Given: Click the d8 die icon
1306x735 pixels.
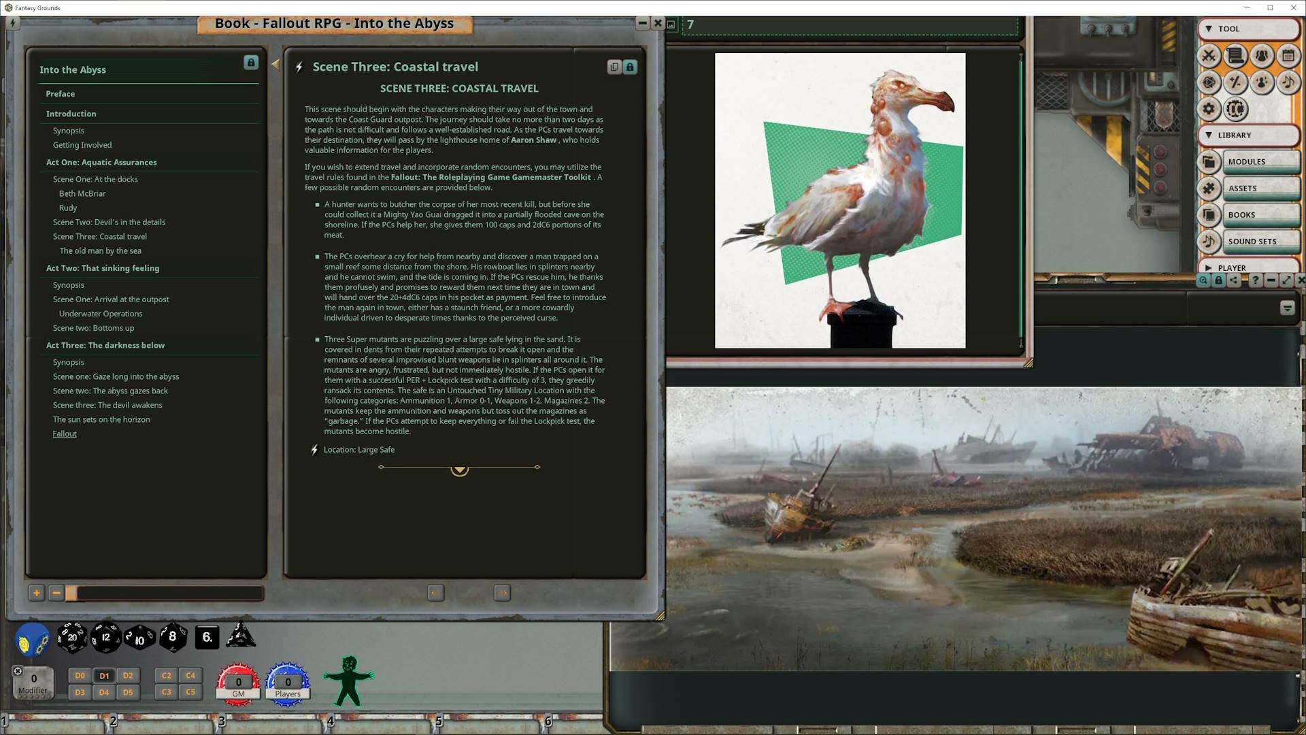Looking at the screenshot, I should [173, 637].
